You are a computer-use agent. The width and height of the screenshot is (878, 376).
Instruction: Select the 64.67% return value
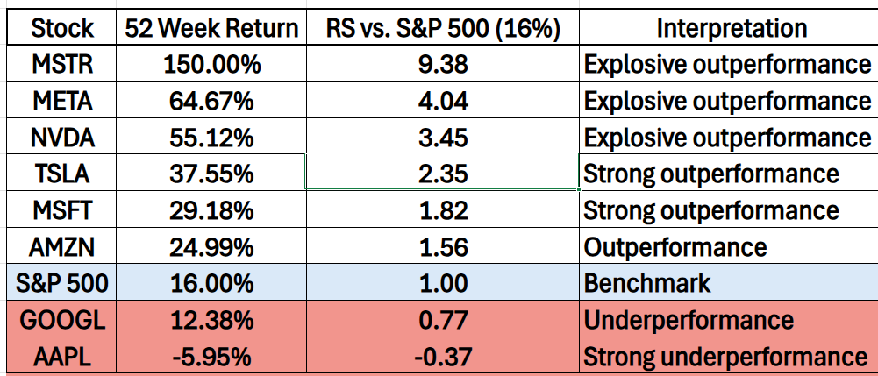click(211, 101)
